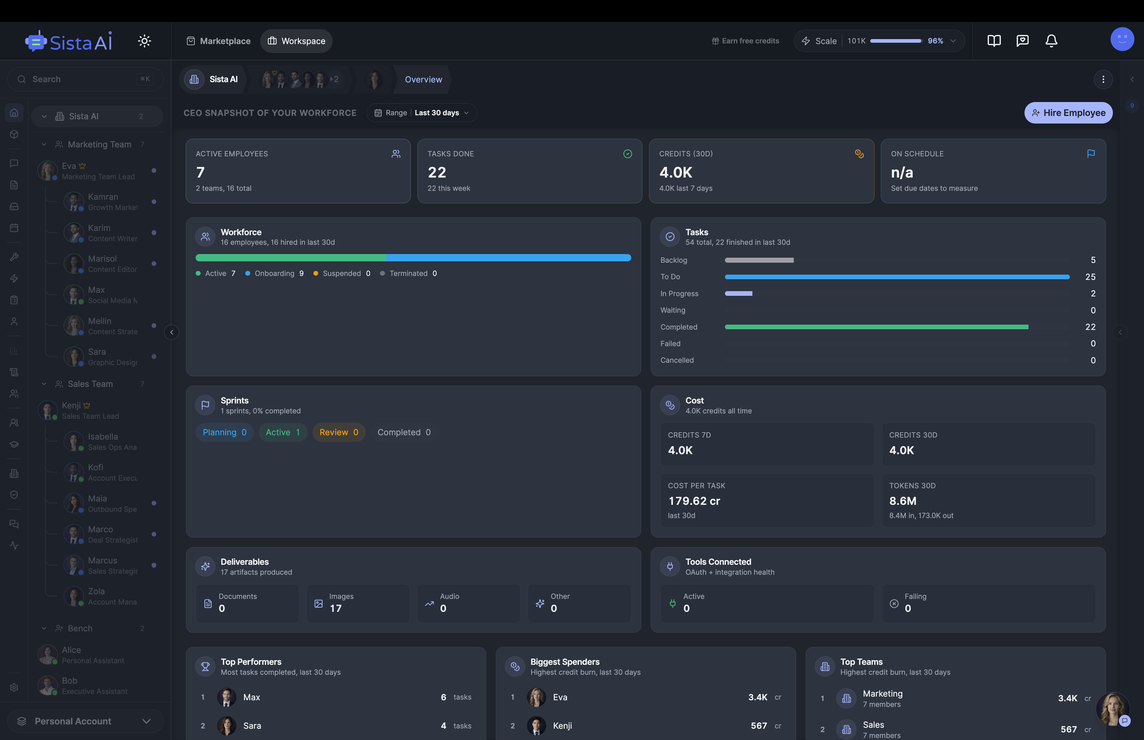Open the Analytics chart icon in sidebar

14,351
